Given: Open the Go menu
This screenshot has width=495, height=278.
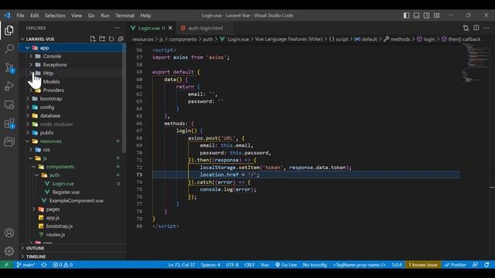Looking at the screenshot, I should (x=91, y=15).
